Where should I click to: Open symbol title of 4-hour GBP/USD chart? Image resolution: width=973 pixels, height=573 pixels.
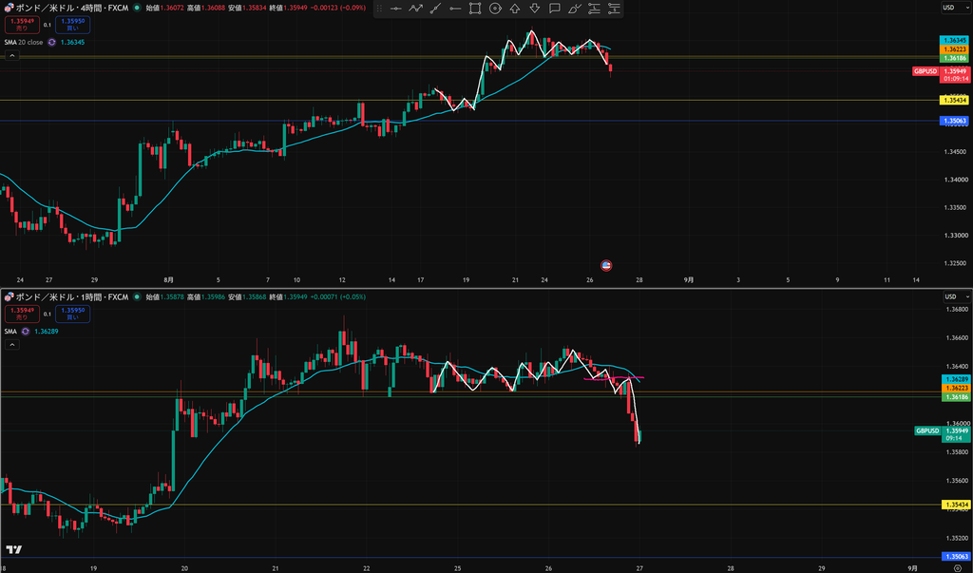click(72, 8)
